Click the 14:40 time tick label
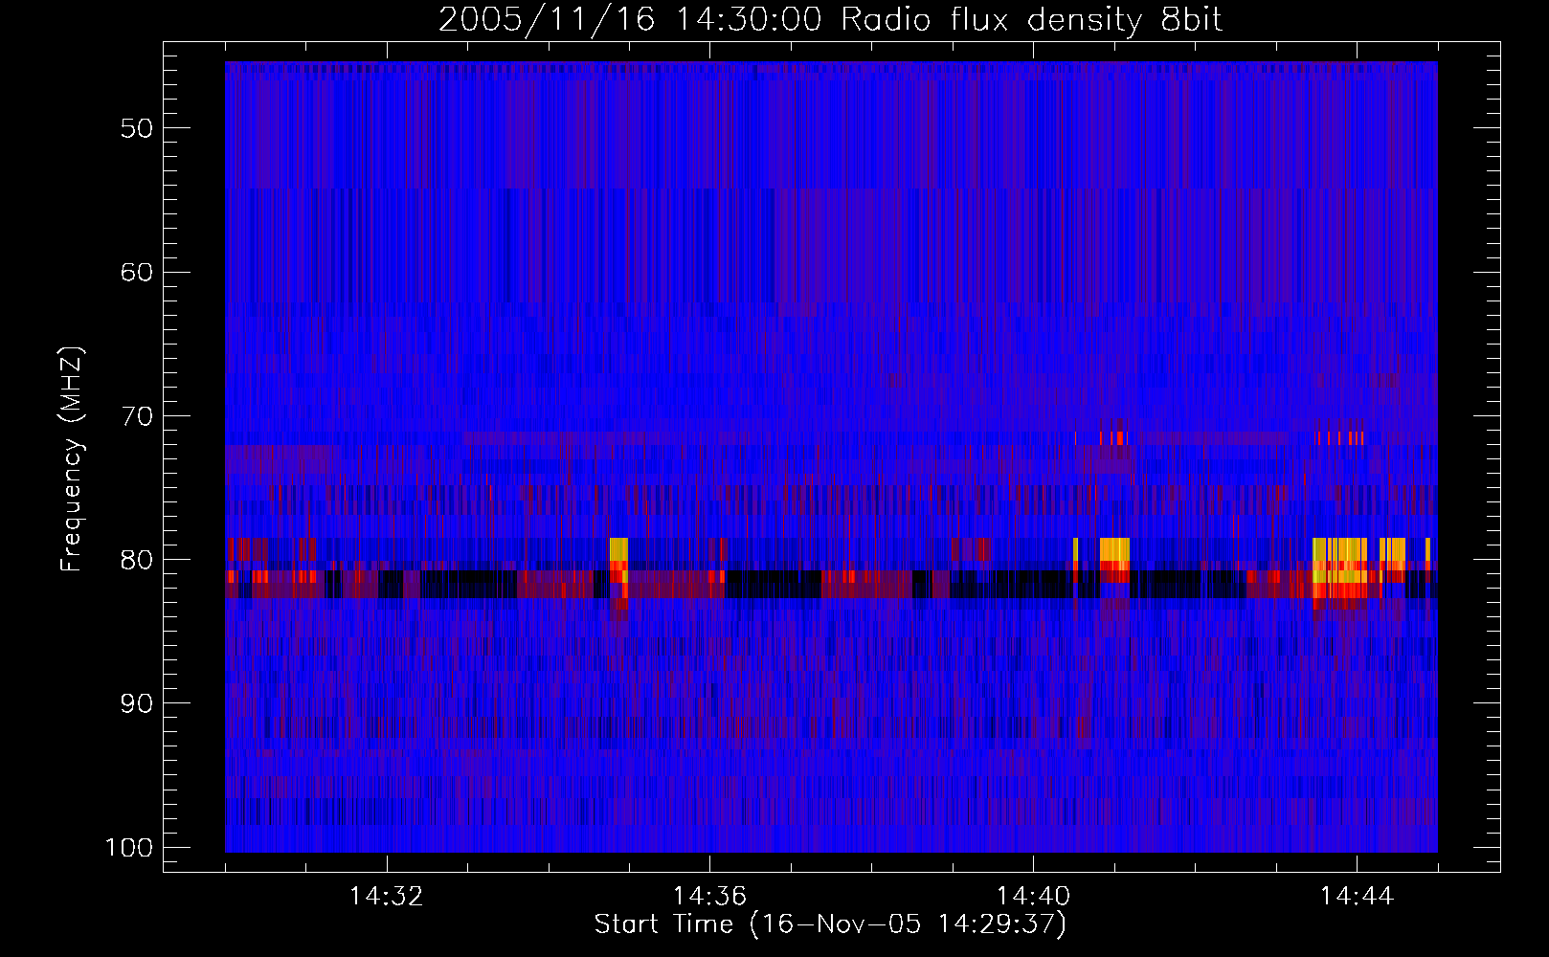This screenshot has height=957, width=1549. [1033, 897]
